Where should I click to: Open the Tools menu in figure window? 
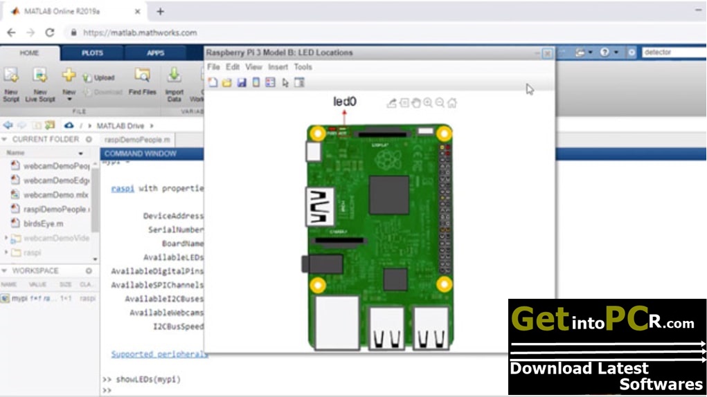click(x=303, y=66)
